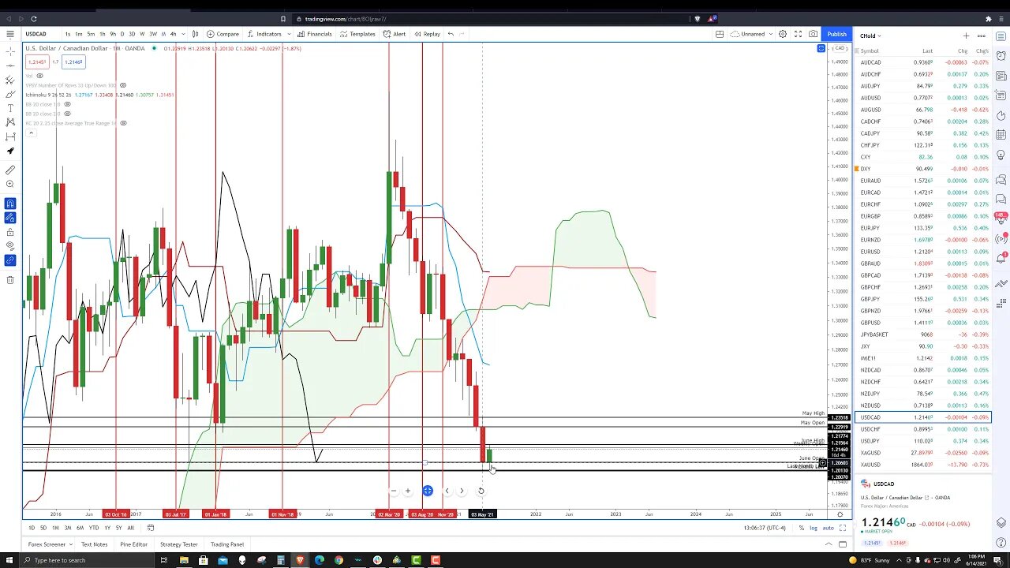This screenshot has width=1010, height=568.
Task: Select the 1D date range
Action: pos(32,528)
